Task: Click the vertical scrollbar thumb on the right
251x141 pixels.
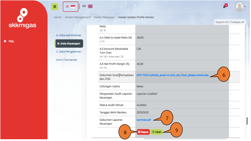Action: (247, 121)
